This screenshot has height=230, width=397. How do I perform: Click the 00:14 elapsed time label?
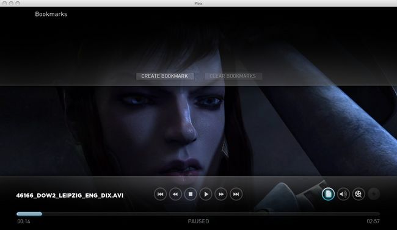[x=24, y=221]
